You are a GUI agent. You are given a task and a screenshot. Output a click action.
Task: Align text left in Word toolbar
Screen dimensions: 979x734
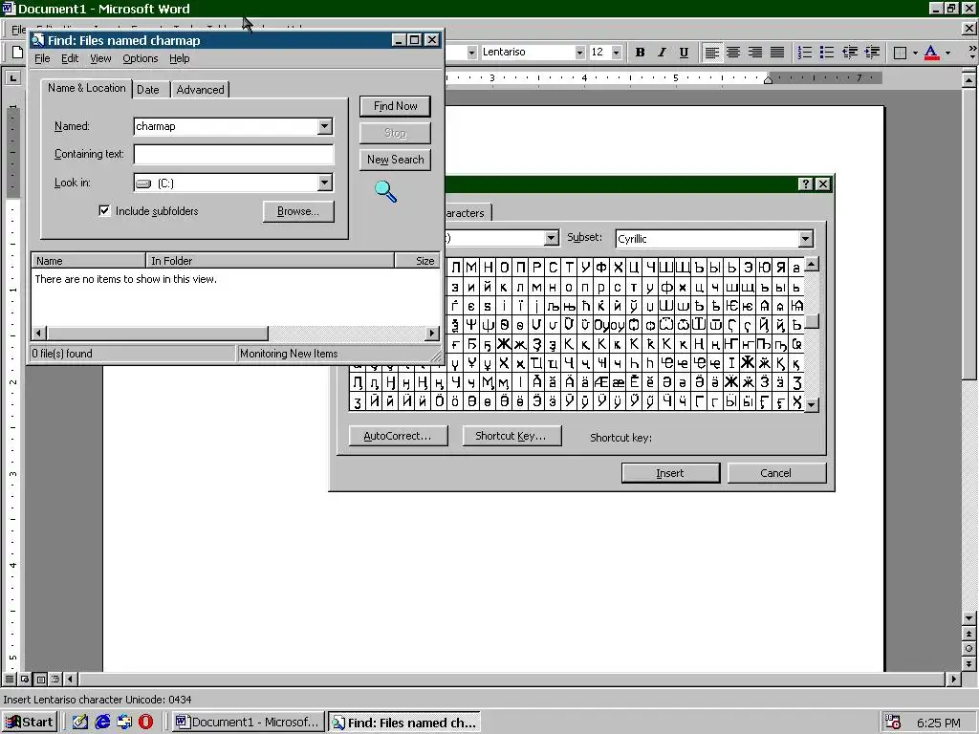coord(711,53)
